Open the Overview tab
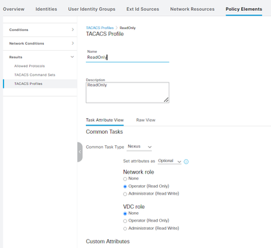Screen dimensions: 271x248 [14, 9]
